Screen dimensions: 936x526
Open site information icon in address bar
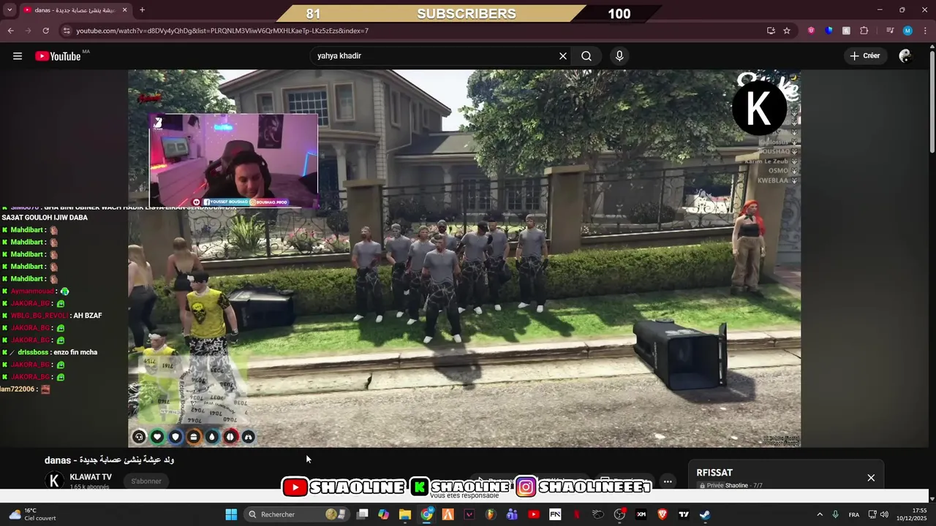[67, 31]
